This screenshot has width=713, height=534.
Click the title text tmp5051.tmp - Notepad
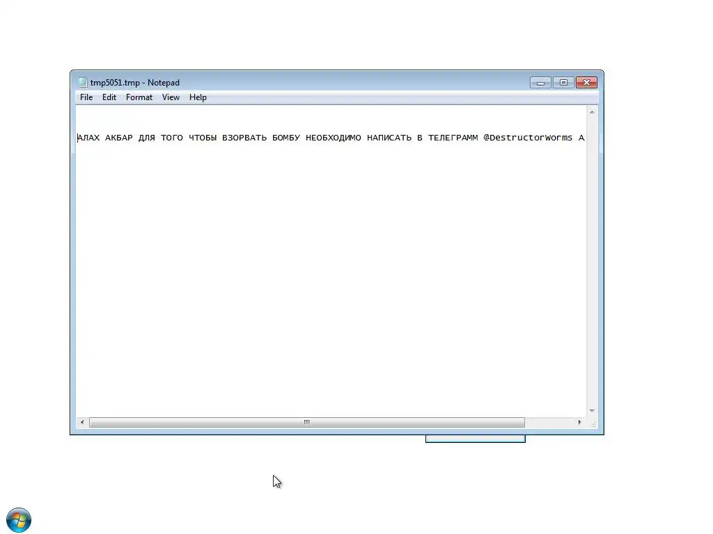pos(134,83)
